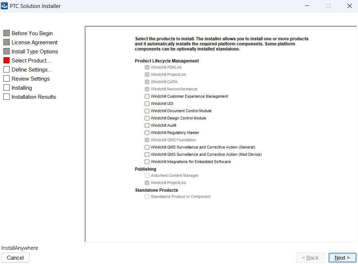Click the Installing step label
The height and width of the screenshot is (264, 358).
click(x=22, y=88)
